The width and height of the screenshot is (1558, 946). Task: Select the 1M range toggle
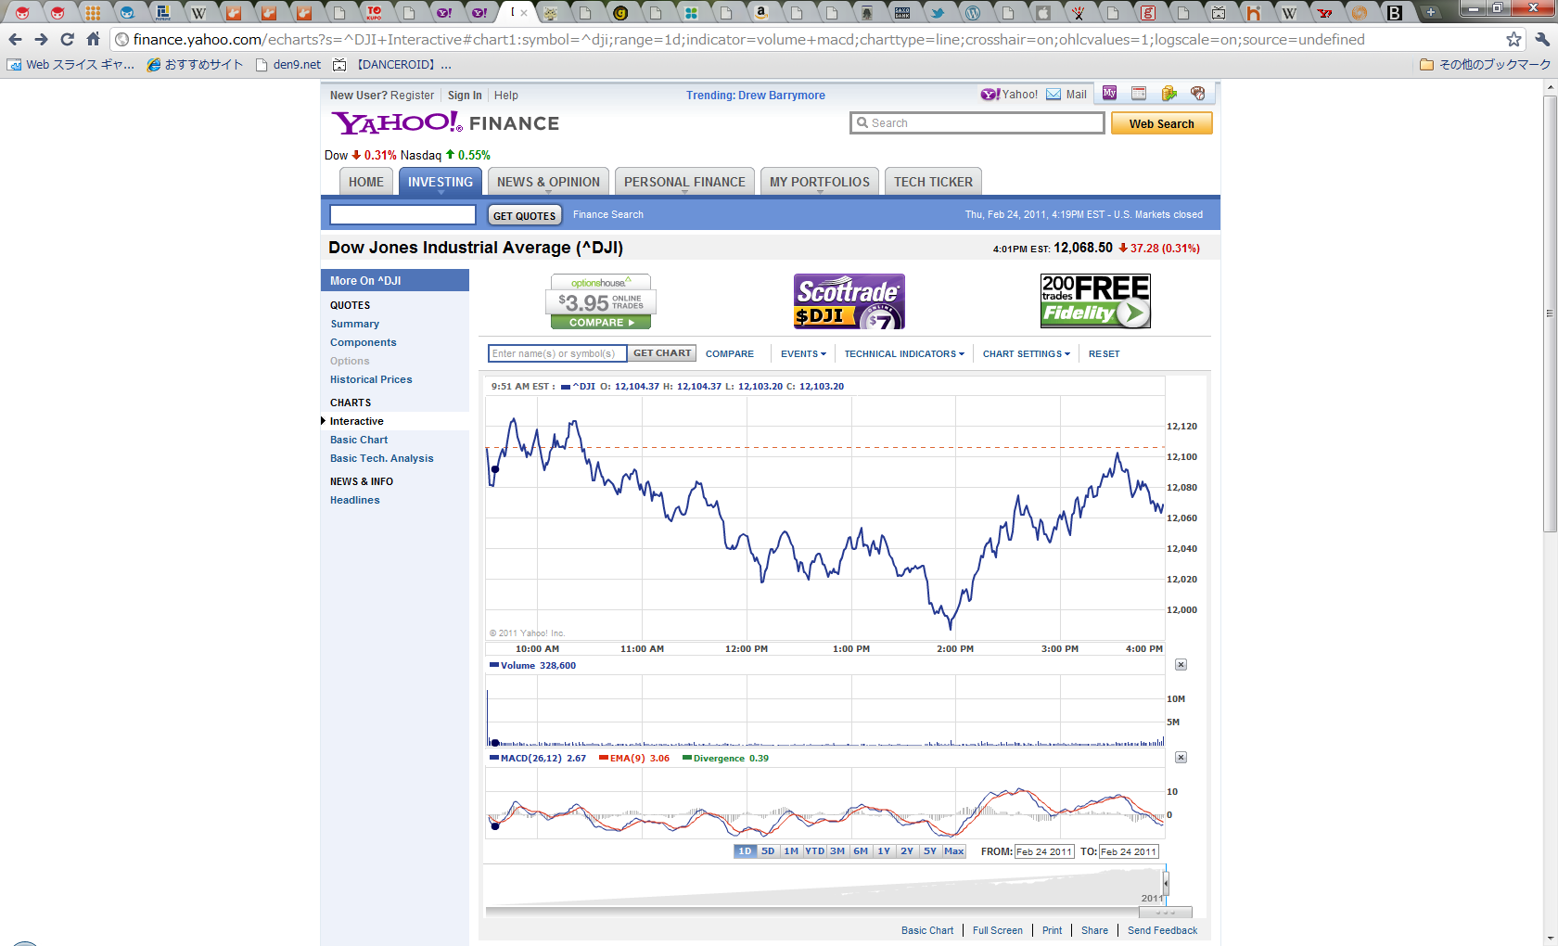tap(791, 851)
